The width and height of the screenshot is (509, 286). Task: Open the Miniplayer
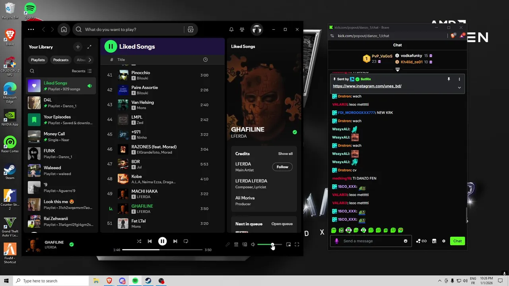(288, 245)
